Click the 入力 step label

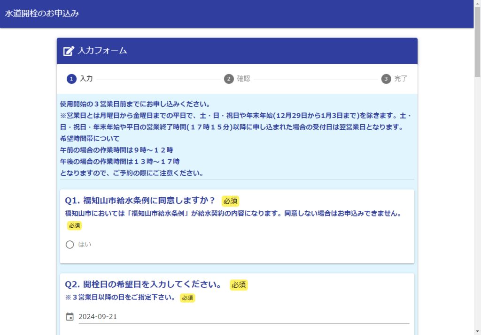86,79
